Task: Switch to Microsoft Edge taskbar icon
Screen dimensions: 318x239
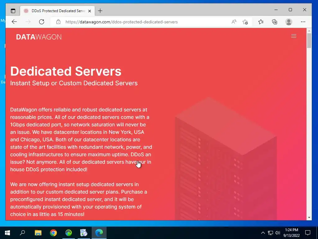Action: 99,233
